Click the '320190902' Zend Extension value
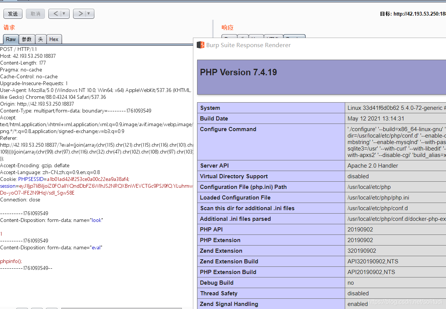Screen dimensions: 446x309 tap(362, 251)
